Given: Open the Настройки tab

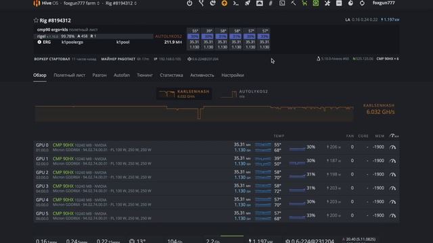Looking at the screenshot, I should [x=233, y=75].
